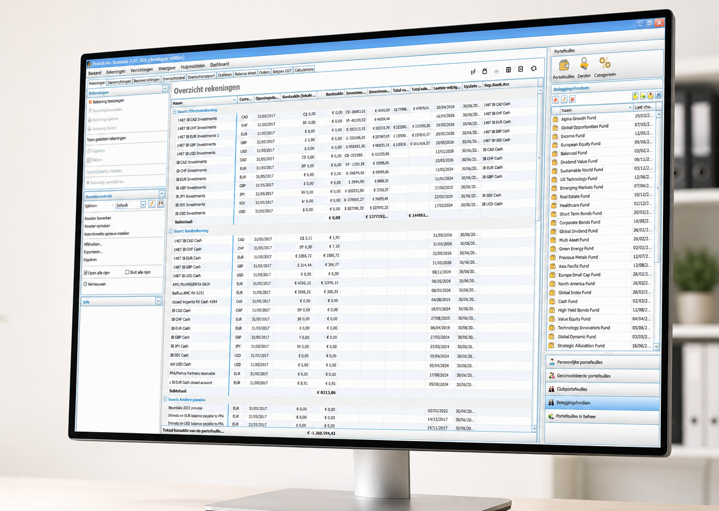Click the accounts grid vertical scrollbar up arrow
The image size is (719, 511).
(x=540, y=89)
